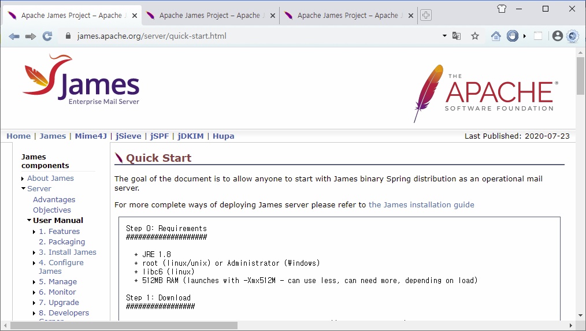
Task: Open the 6. Monitor link
Action: coord(58,292)
